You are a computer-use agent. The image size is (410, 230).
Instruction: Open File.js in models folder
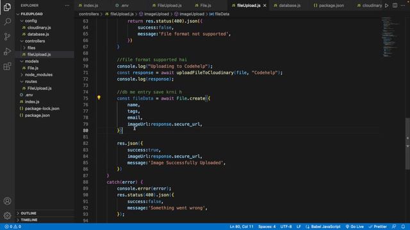(x=33, y=68)
